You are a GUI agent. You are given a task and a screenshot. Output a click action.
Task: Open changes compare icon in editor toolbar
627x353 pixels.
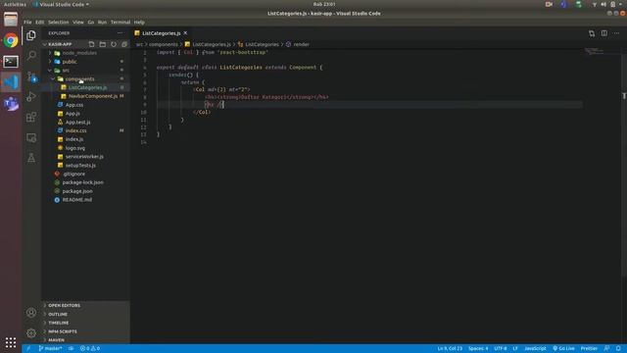[592, 33]
